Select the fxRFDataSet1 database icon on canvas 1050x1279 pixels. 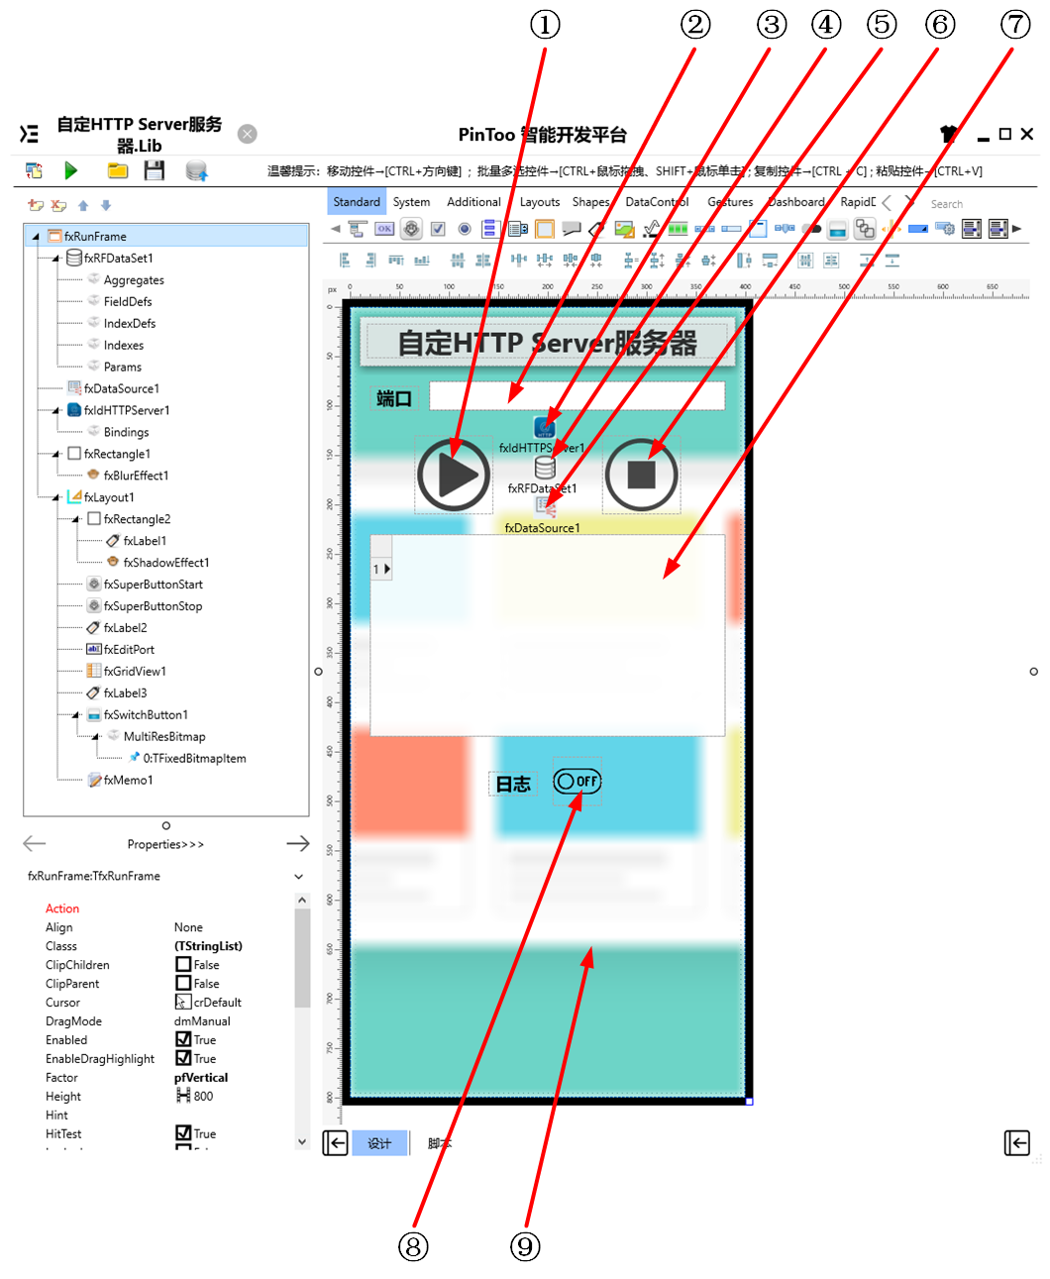pos(545,468)
